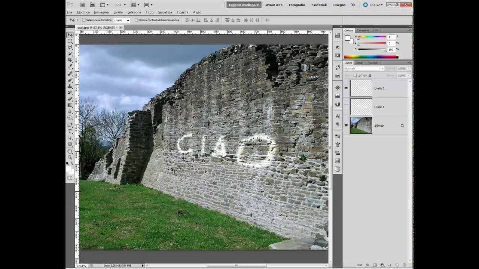This screenshot has height=269, width=479.
Task: Select the Brush tool
Action: [x=70, y=80]
